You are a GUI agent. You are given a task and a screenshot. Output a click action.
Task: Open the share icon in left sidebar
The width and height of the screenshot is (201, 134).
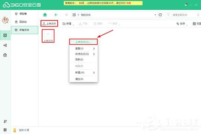pyautogui.click(x=5, y=45)
